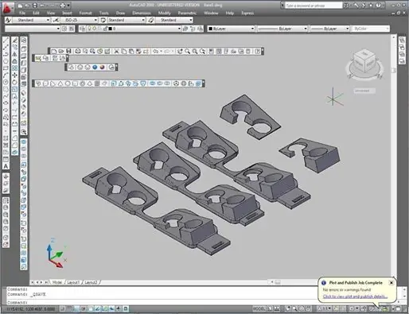This screenshot has width=409, height=314.
Task: Click the Quick Access Plot icon in title bar
Action: 62,5
